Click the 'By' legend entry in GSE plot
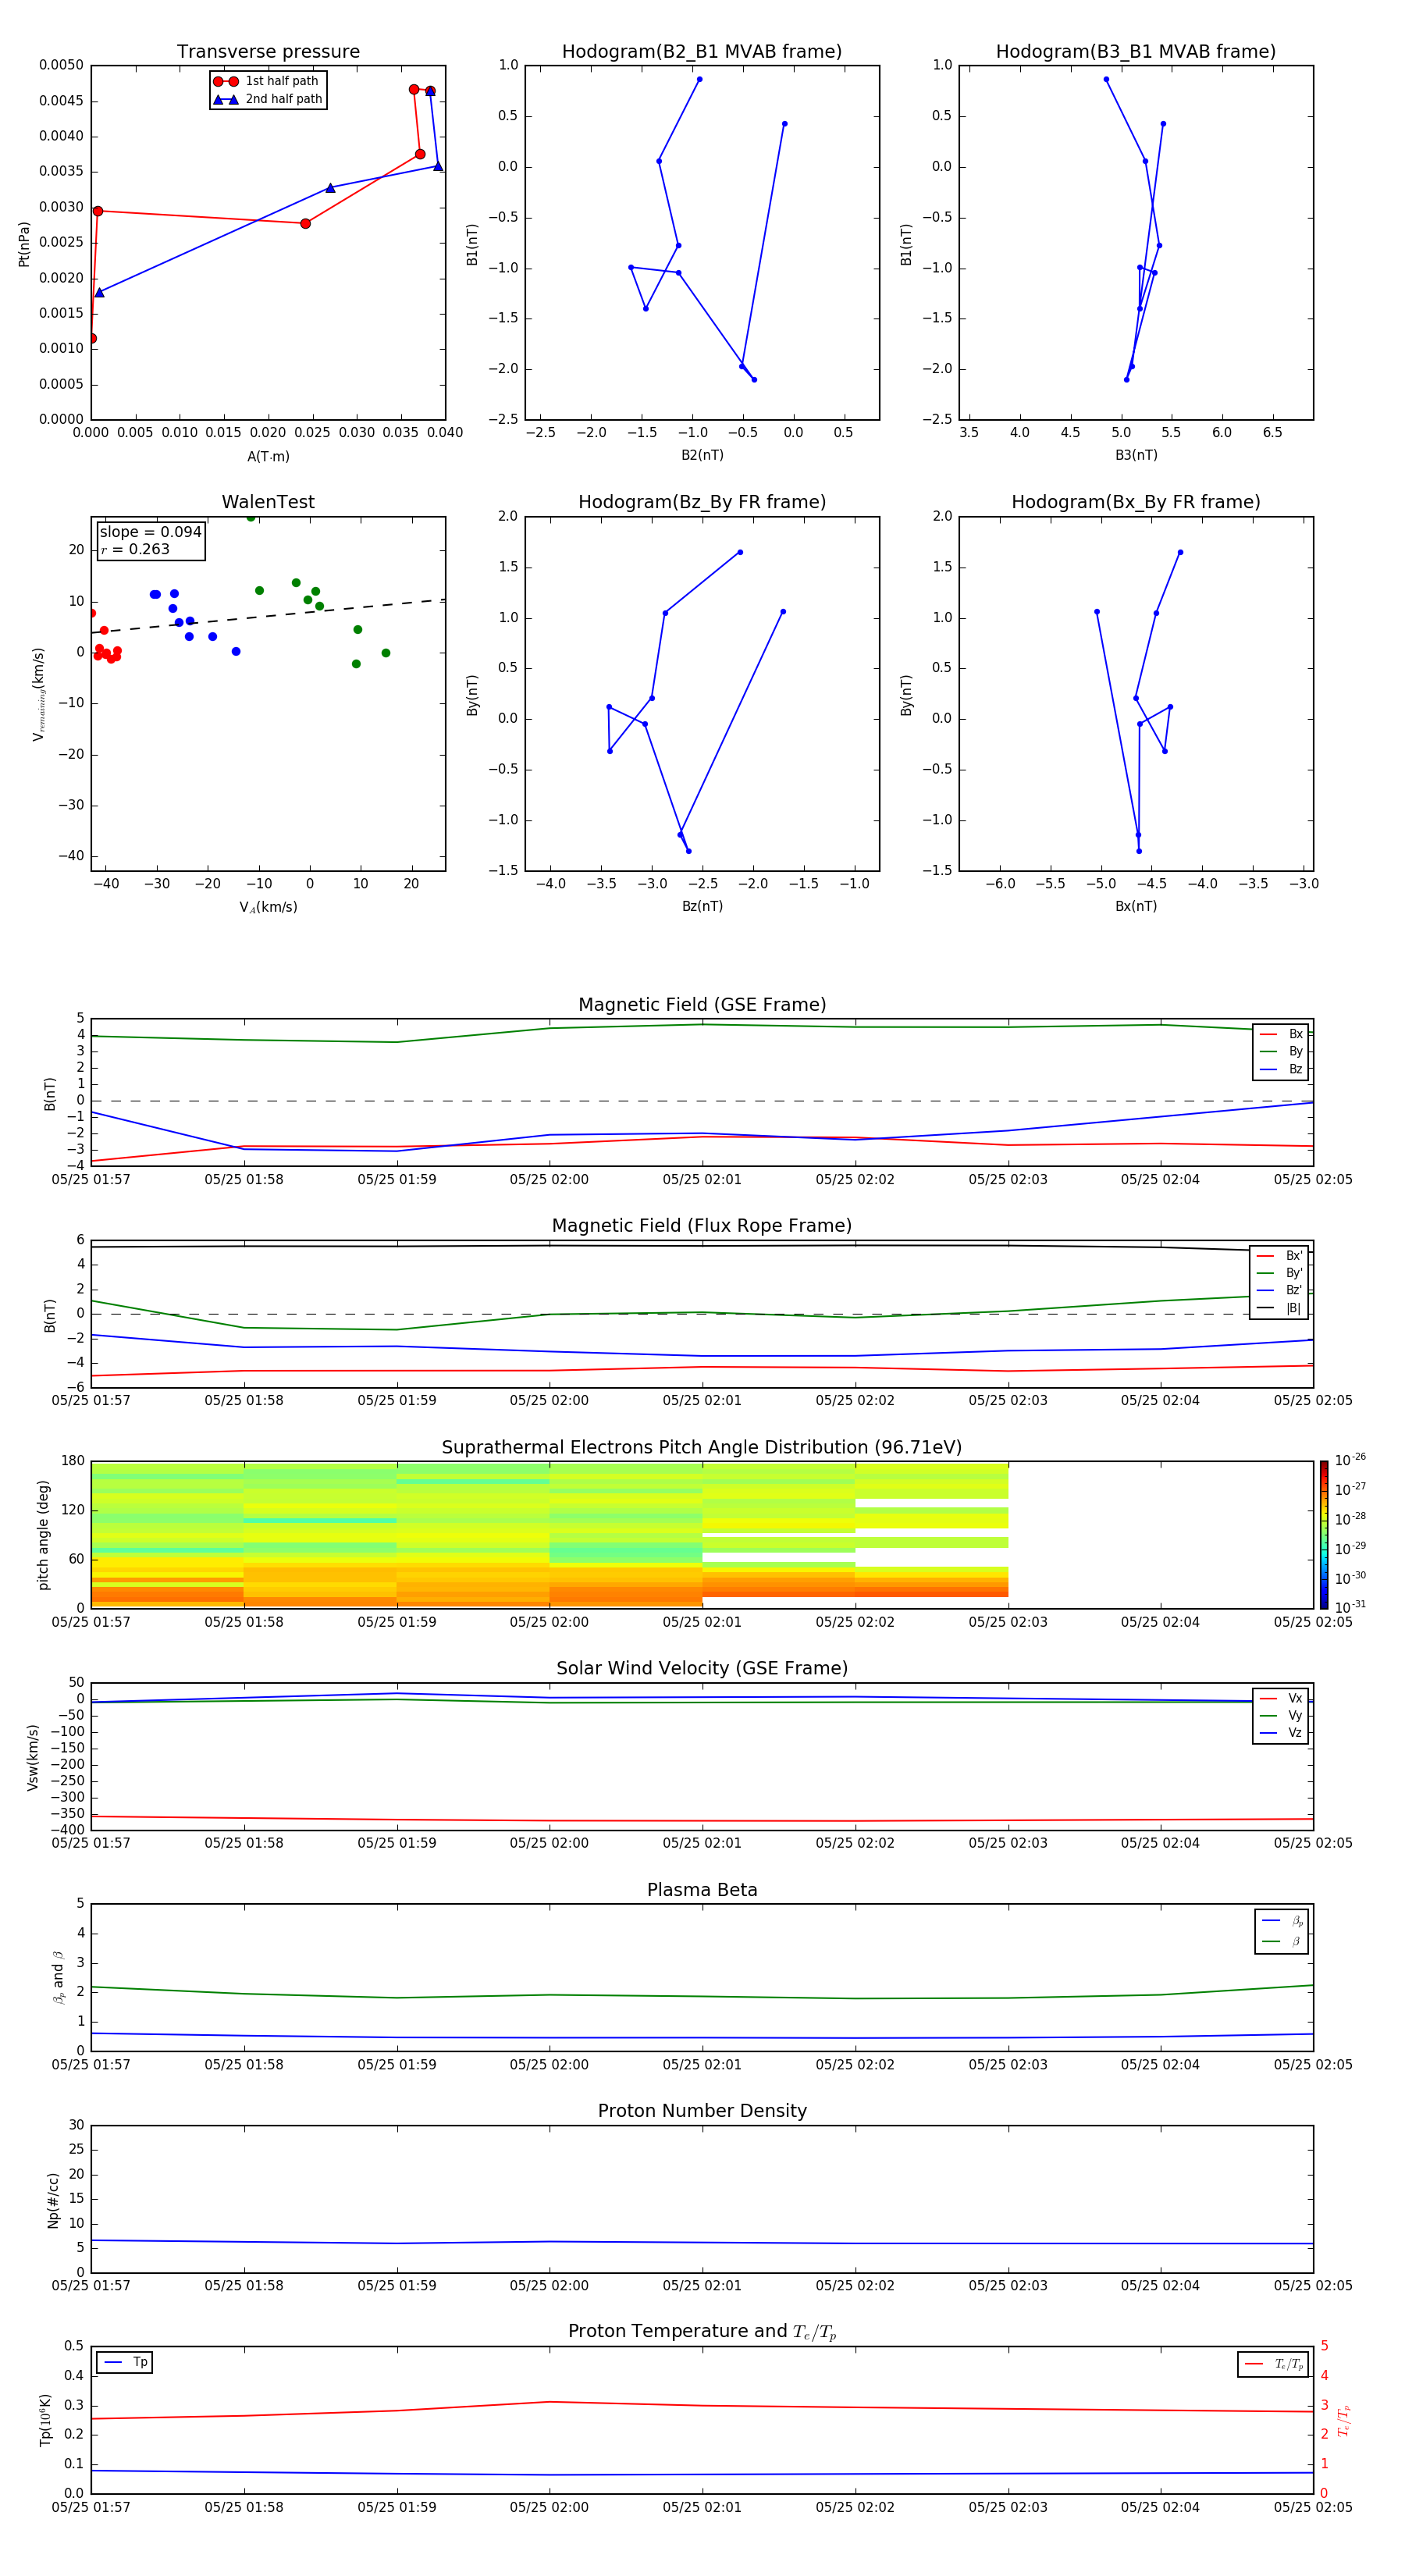The image size is (1405, 2576). [x=1281, y=1051]
